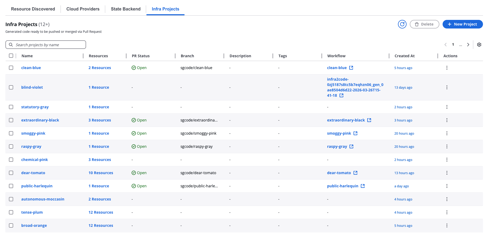This screenshot has width=487, height=233.
Task: Open the public-harlequin project name link
Action: click(x=37, y=186)
